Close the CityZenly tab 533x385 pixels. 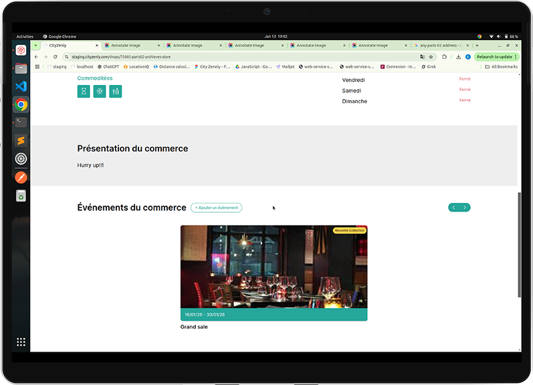coord(97,46)
